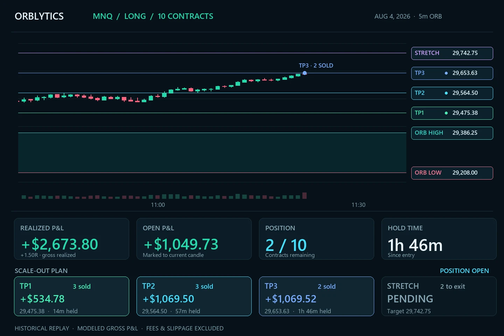
Task: Click the TP3 · 2 SOLD chart annotation
Action: click(316, 65)
